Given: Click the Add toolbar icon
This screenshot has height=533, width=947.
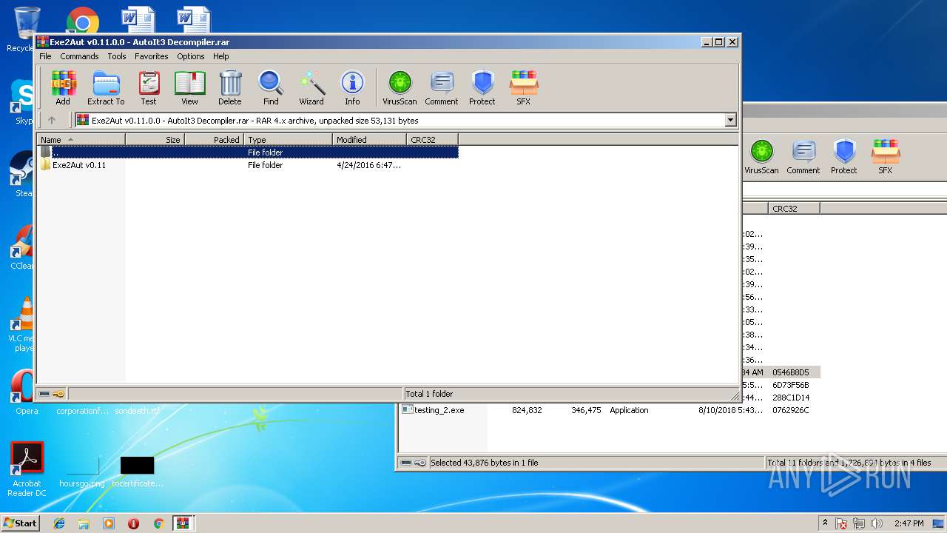Looking at the screenshot, I should point(63,88).
